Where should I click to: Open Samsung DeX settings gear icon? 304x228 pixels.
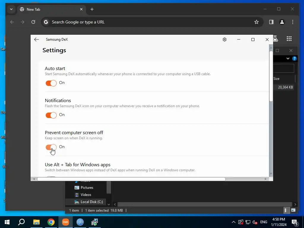pyautogui.click(x=224, y=39)
